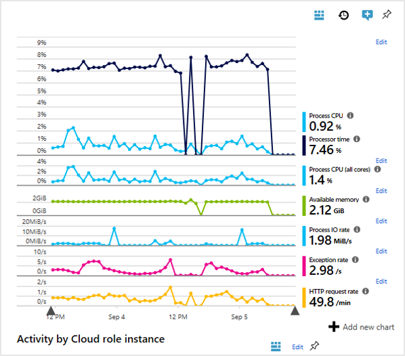Image resolution: width=405 pixels, height=356 pixels.
Task: Click Edit link for the top CPU chart
Action: 381,42
